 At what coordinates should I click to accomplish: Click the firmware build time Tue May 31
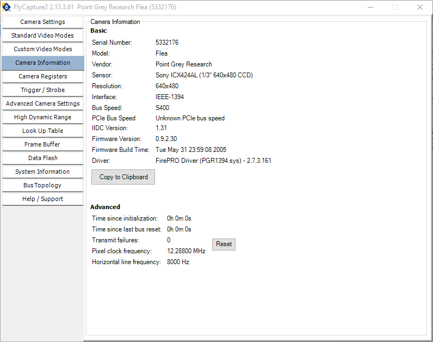[x=191, y=150]
